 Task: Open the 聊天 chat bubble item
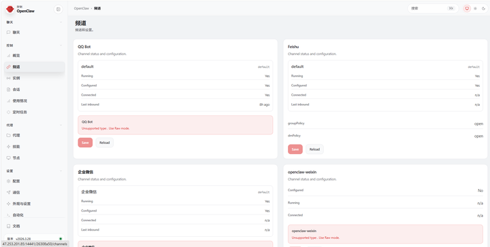(35, 33)
